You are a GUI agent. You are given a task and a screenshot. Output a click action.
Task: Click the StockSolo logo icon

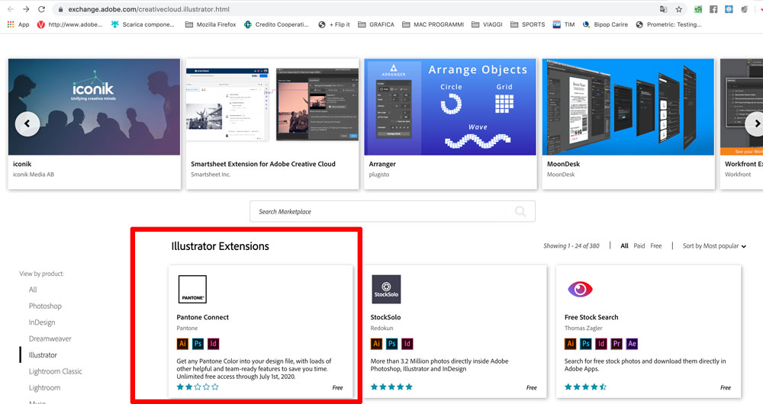click(x=386, y=289)
